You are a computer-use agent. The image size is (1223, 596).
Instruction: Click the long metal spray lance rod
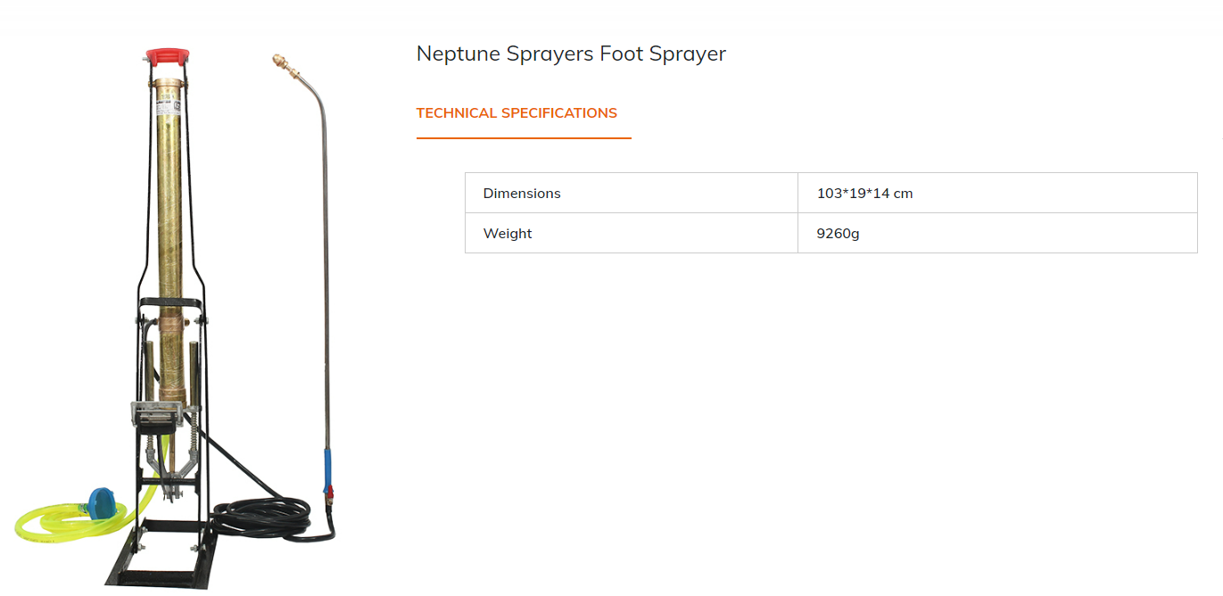[x=326, y=268]
